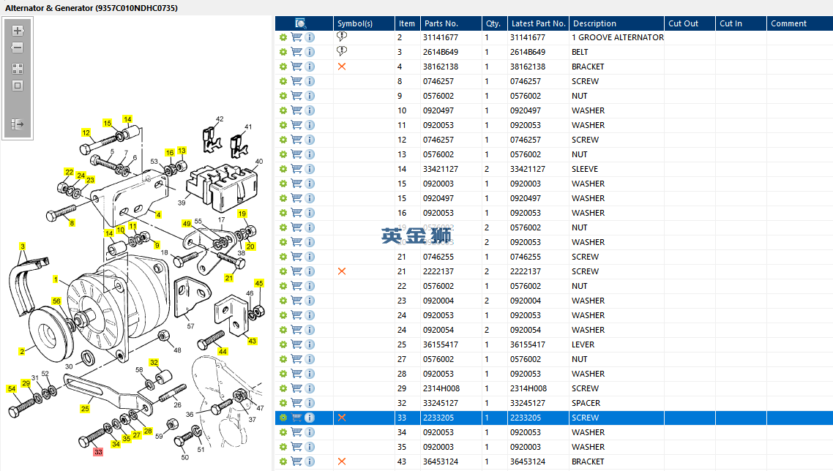
Task: Add SCREW 0746255 to cart
Action: pyautogui.click(x=296, y=257)
